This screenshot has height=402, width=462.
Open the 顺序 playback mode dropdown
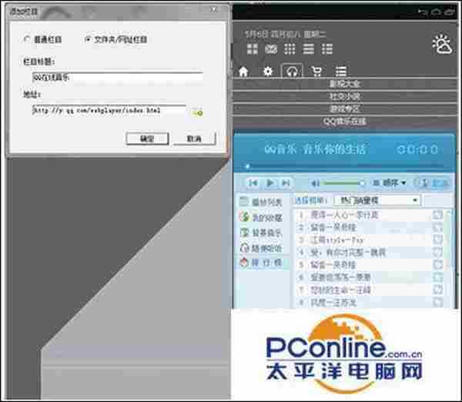[x=388, y=183]
